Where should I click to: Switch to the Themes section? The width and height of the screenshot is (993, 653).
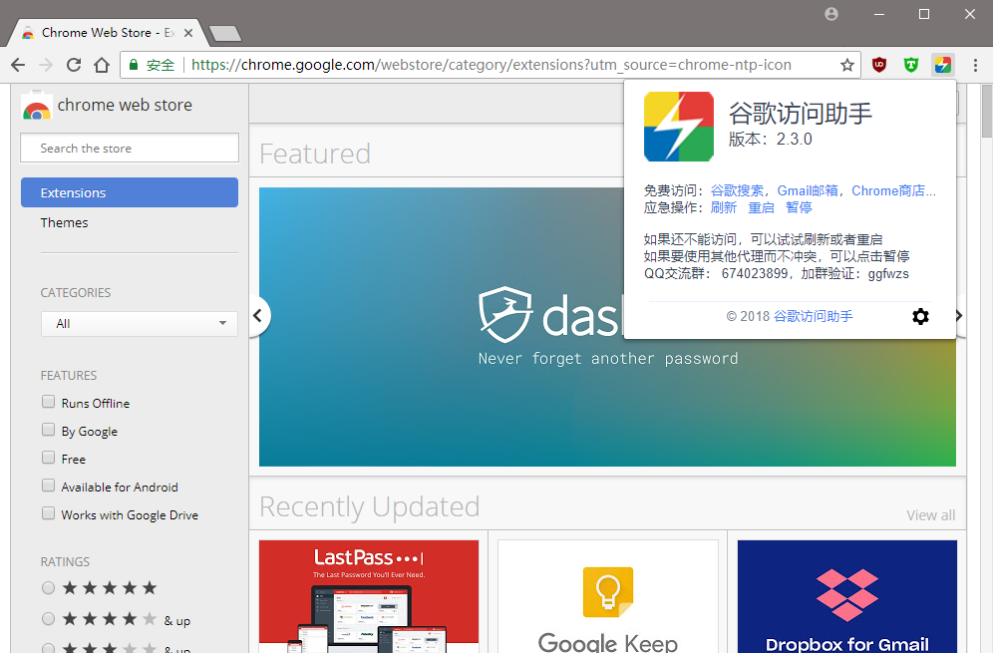click(x=64, y=223)
